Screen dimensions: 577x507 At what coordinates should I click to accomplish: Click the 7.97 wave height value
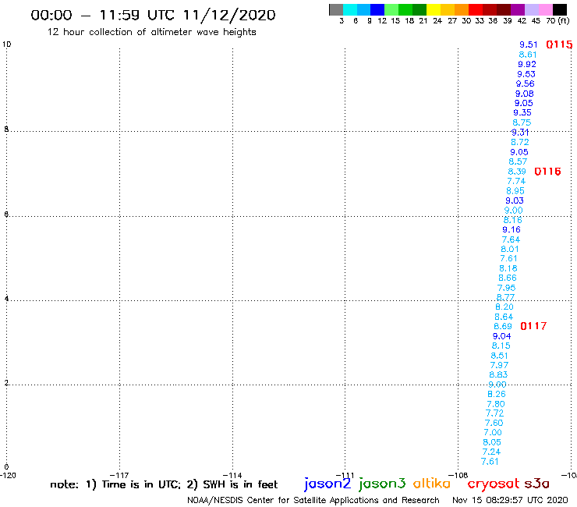tap(499, 365)
